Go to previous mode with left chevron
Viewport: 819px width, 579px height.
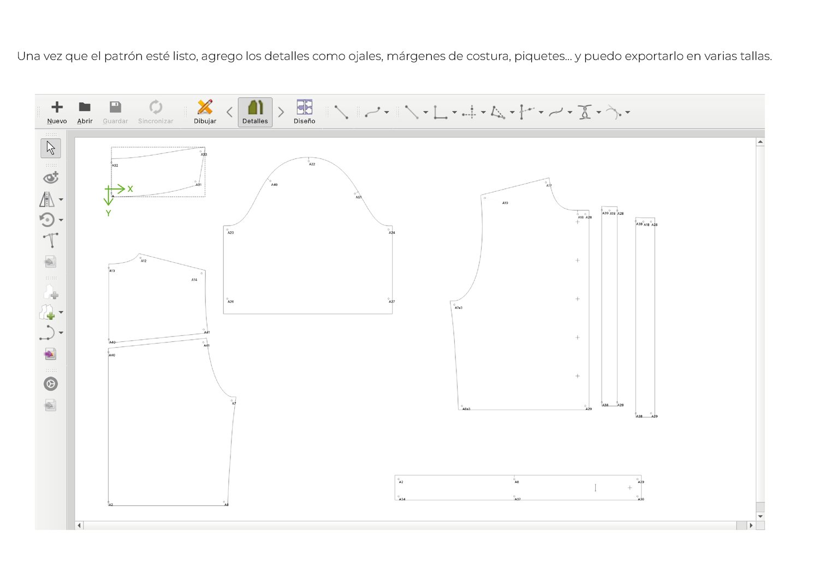click(229, 113)
